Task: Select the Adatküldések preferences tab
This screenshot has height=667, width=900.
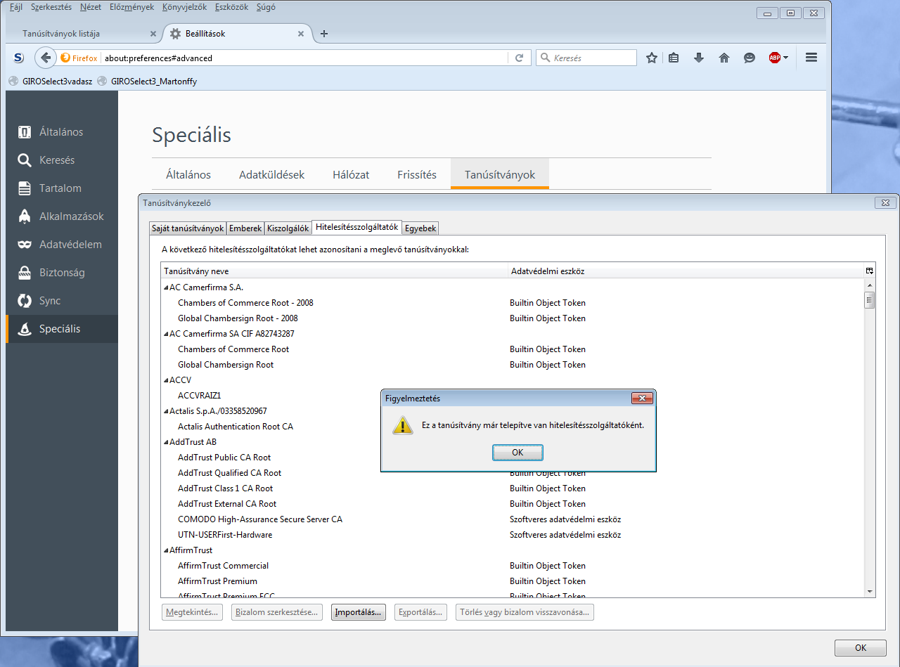Action: (x=271, y=175)
